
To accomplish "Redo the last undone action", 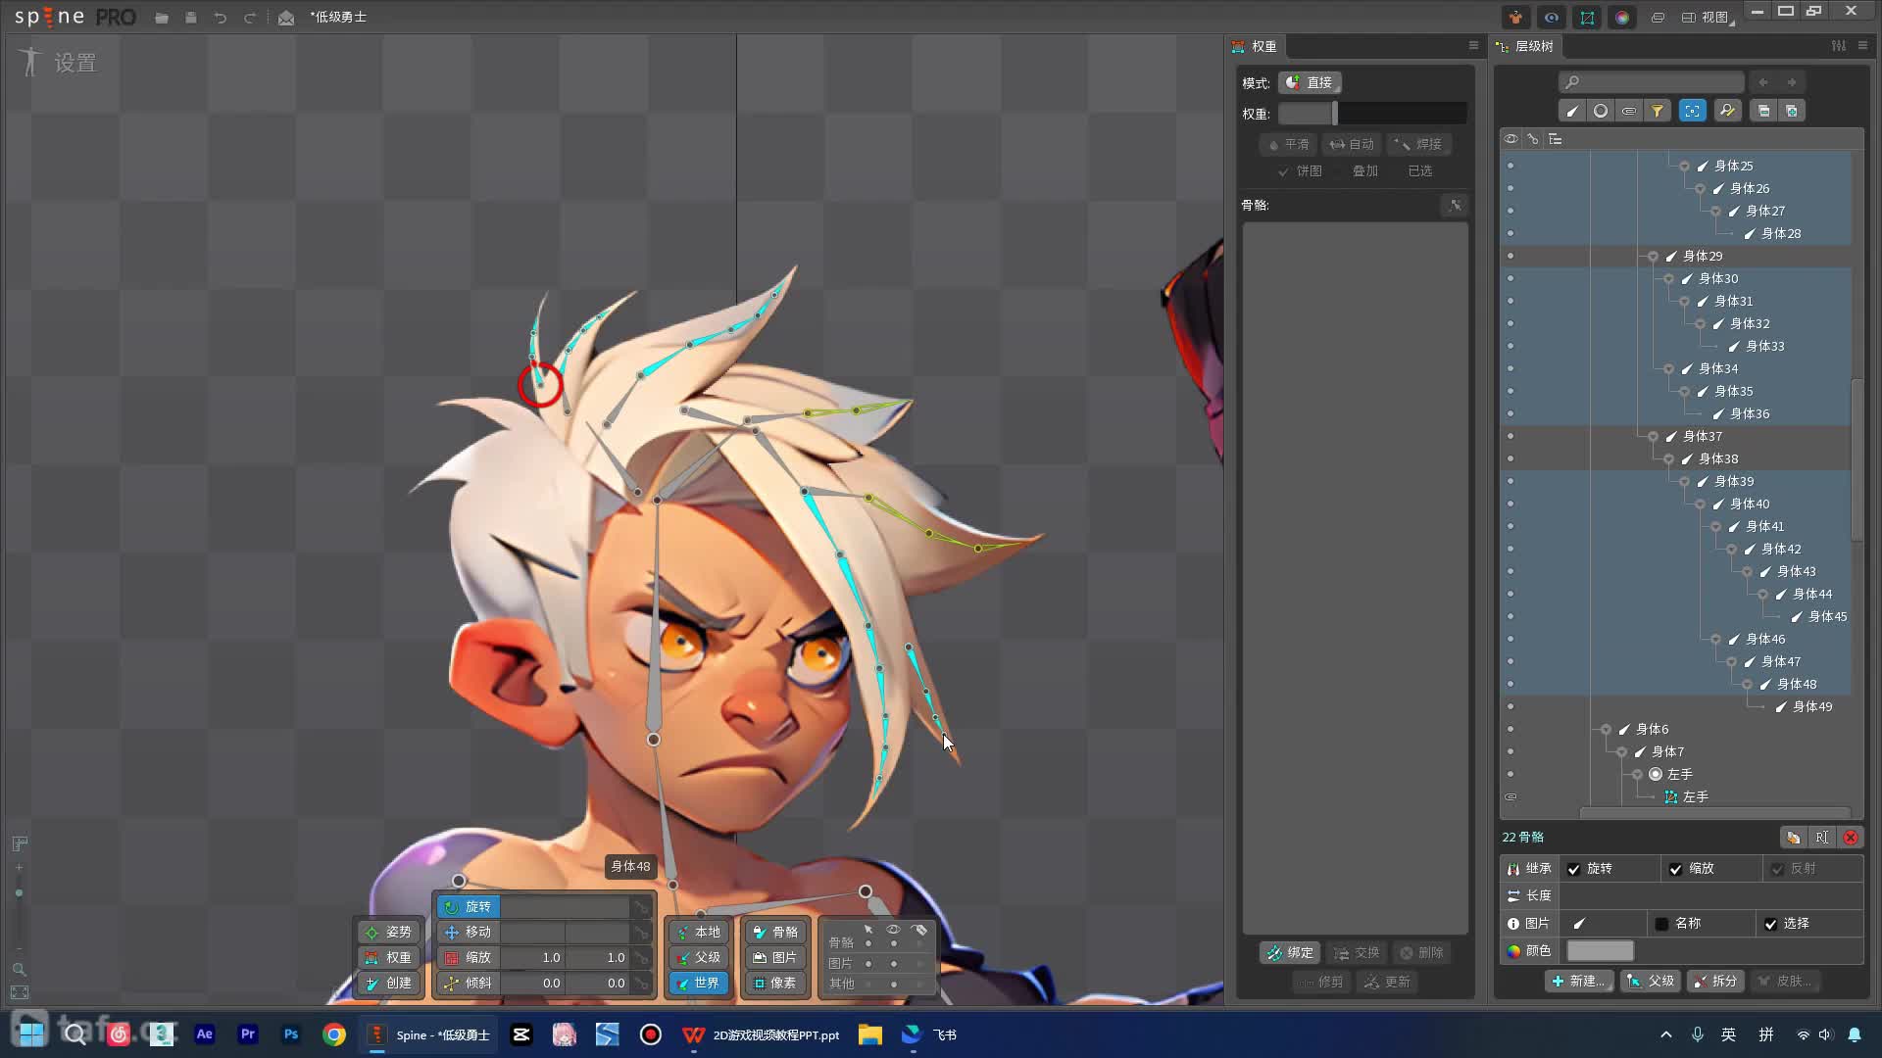I will tap(250, 18).
